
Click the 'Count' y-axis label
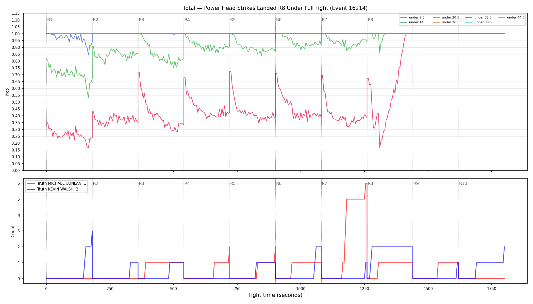tap(13, 231)
